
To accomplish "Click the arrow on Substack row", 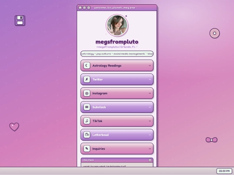I will (149, 107).
